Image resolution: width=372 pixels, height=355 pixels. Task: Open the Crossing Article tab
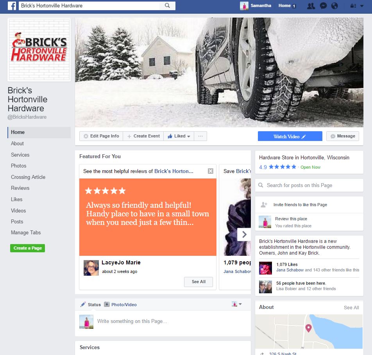[28, 177]
